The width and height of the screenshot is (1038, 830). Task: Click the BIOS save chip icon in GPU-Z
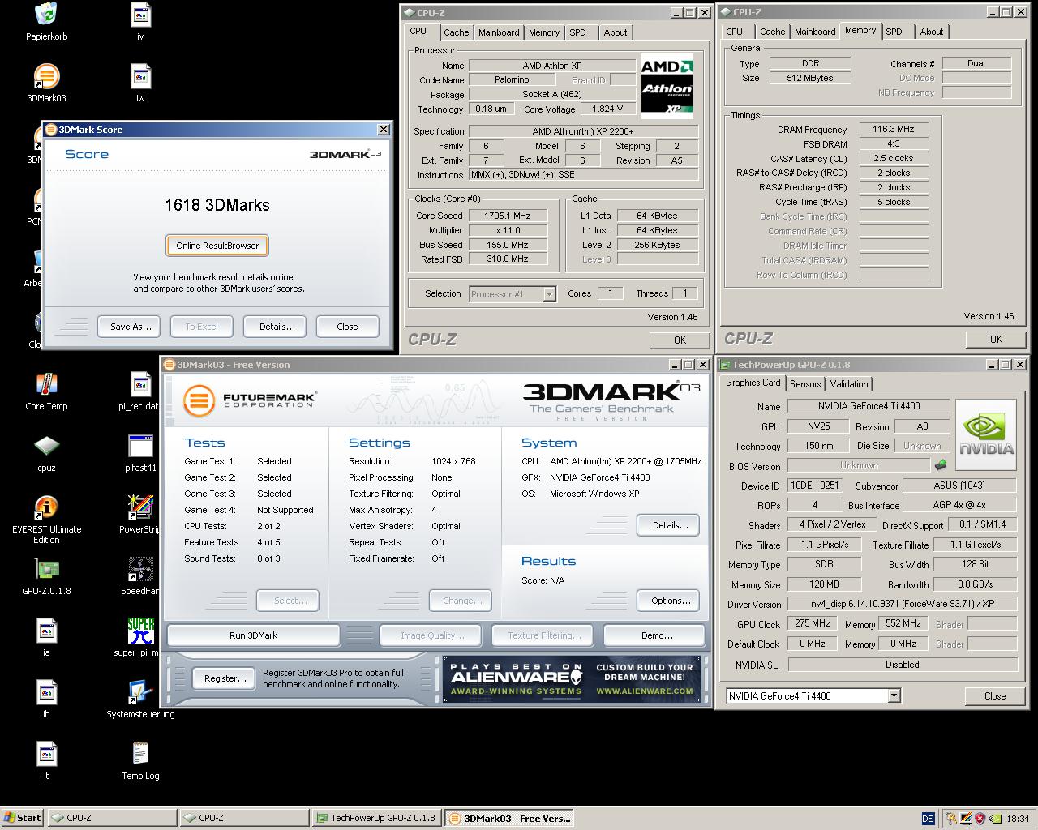click(x=941, y=465)
